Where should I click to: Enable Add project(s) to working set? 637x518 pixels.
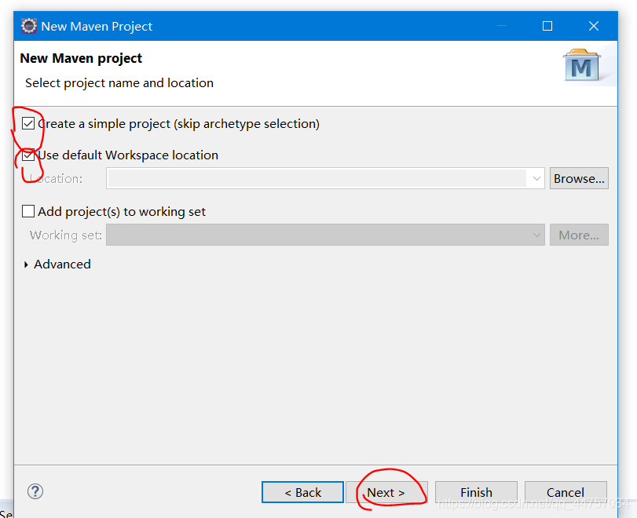click(28, 211)
